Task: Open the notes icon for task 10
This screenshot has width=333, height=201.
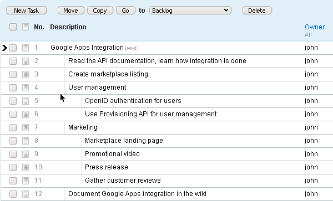Action: tap(26, 167)
